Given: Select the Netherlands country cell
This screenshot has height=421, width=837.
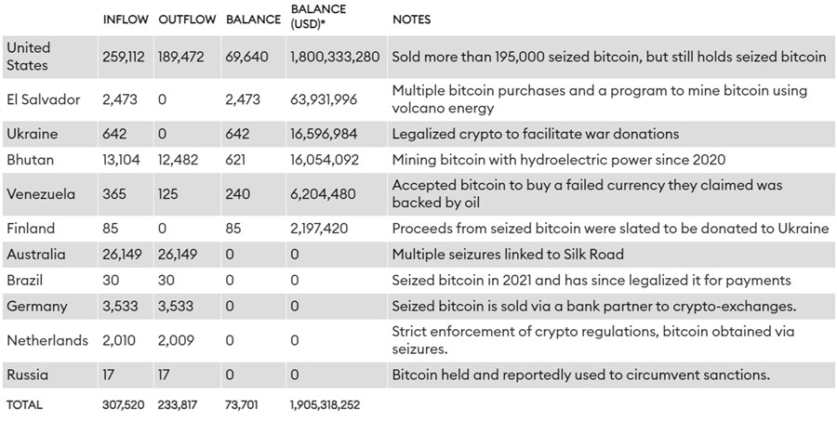Looking at the screenshot, I should click(x=47, y=340).
